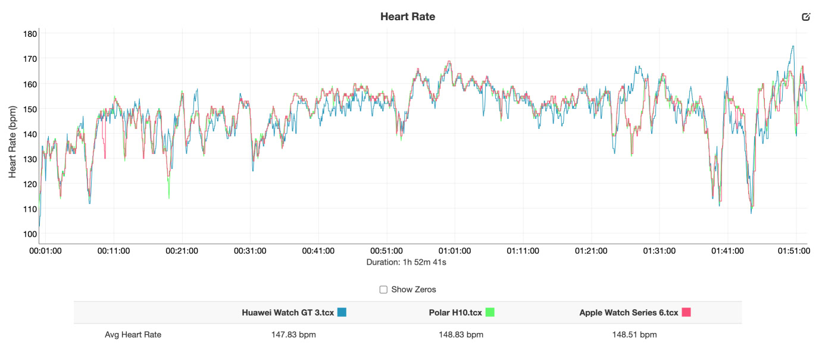Image resolution: width=816 pixels, height=349 pixels.
Task: Click the 148.83 bpm value
Action: (x=461, y=335)
